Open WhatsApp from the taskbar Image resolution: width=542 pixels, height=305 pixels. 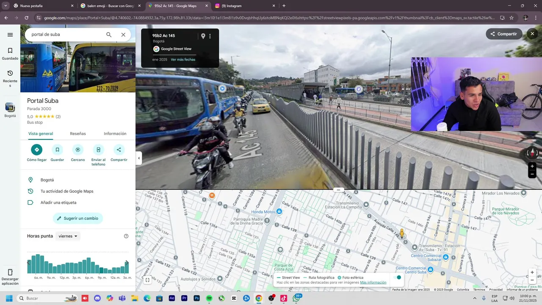(296, 298)
